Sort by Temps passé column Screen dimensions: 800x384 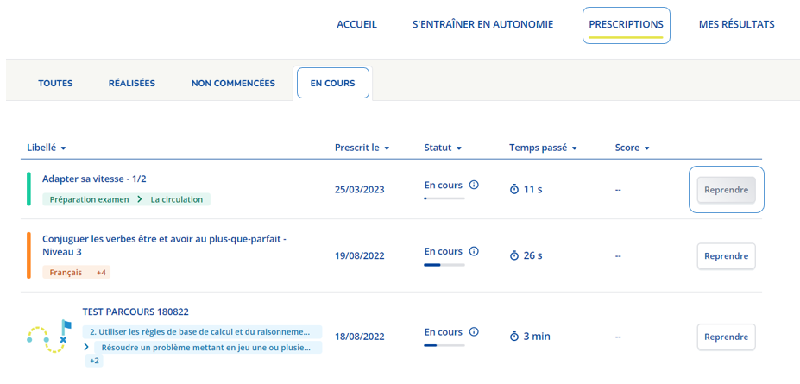coord(543,148)
